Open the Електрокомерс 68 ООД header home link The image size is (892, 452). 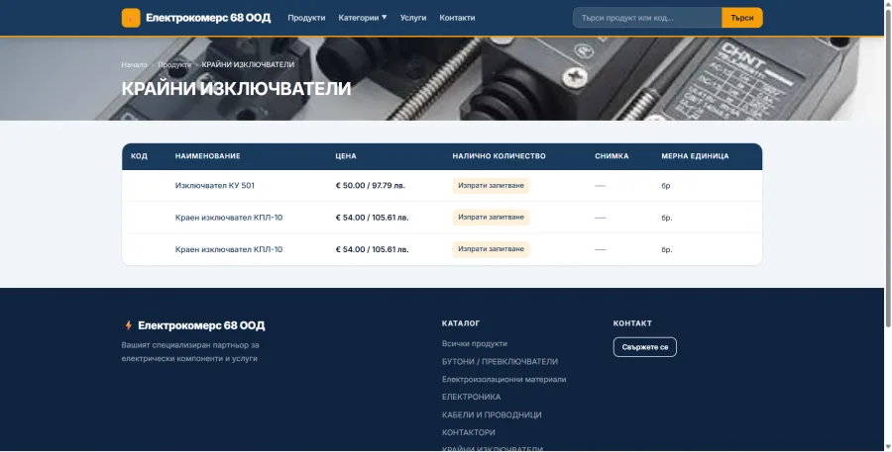[x=196, y=18]
